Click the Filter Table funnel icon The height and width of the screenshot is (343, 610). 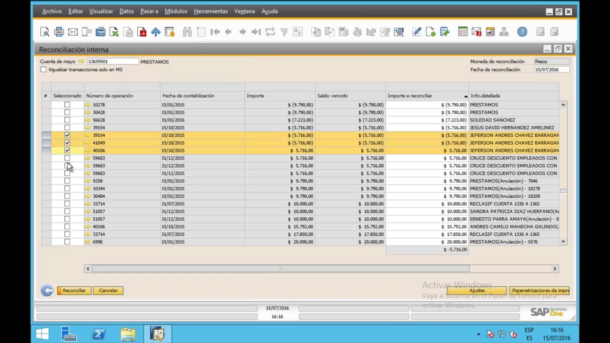(x=284, y=32)
